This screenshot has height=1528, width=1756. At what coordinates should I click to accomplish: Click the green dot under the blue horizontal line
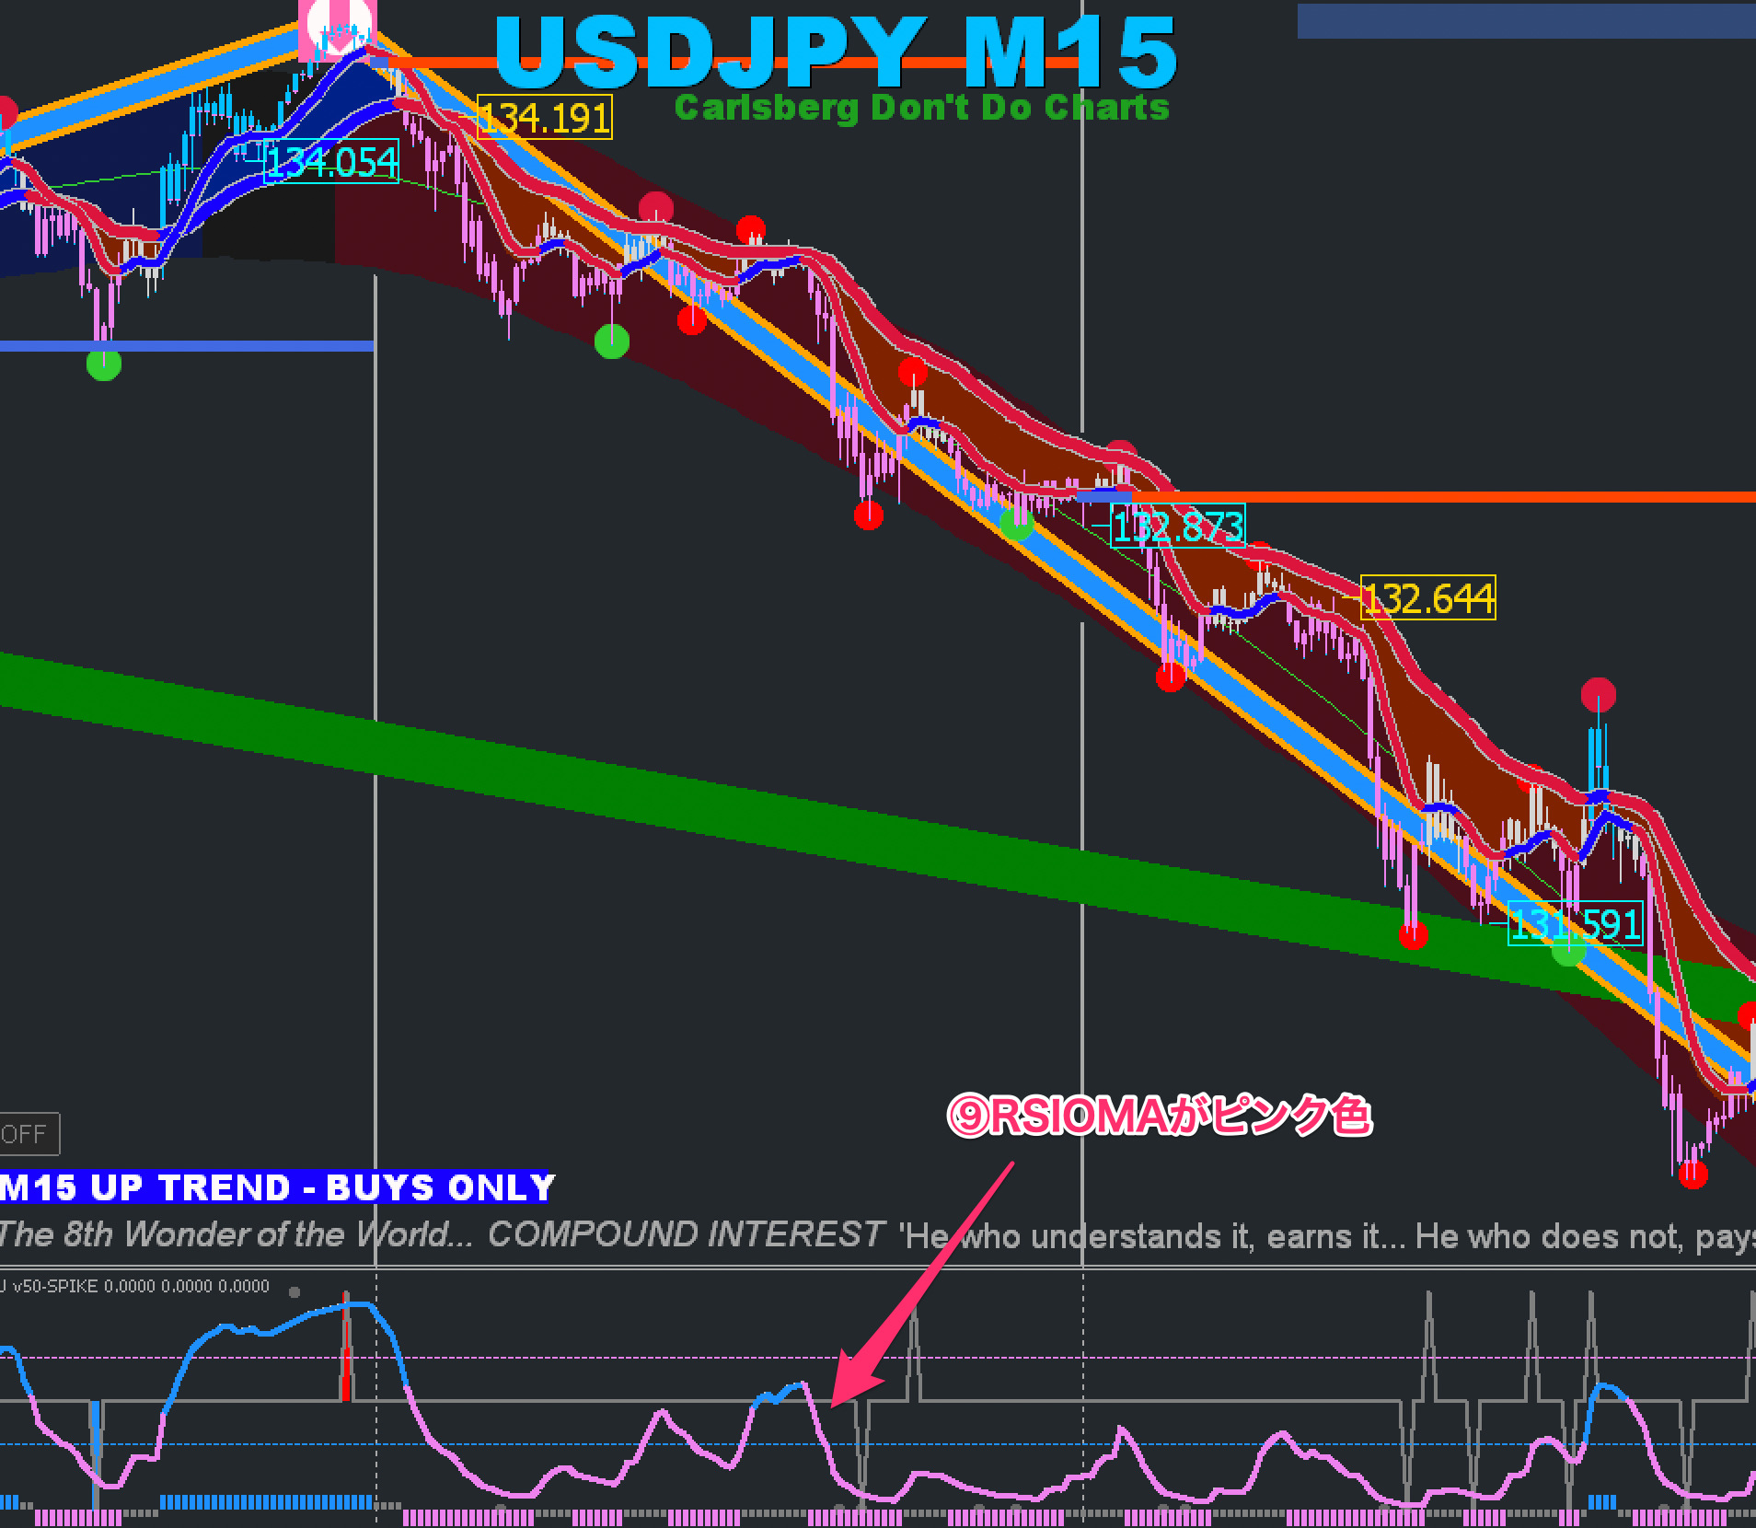pos(104,365)
